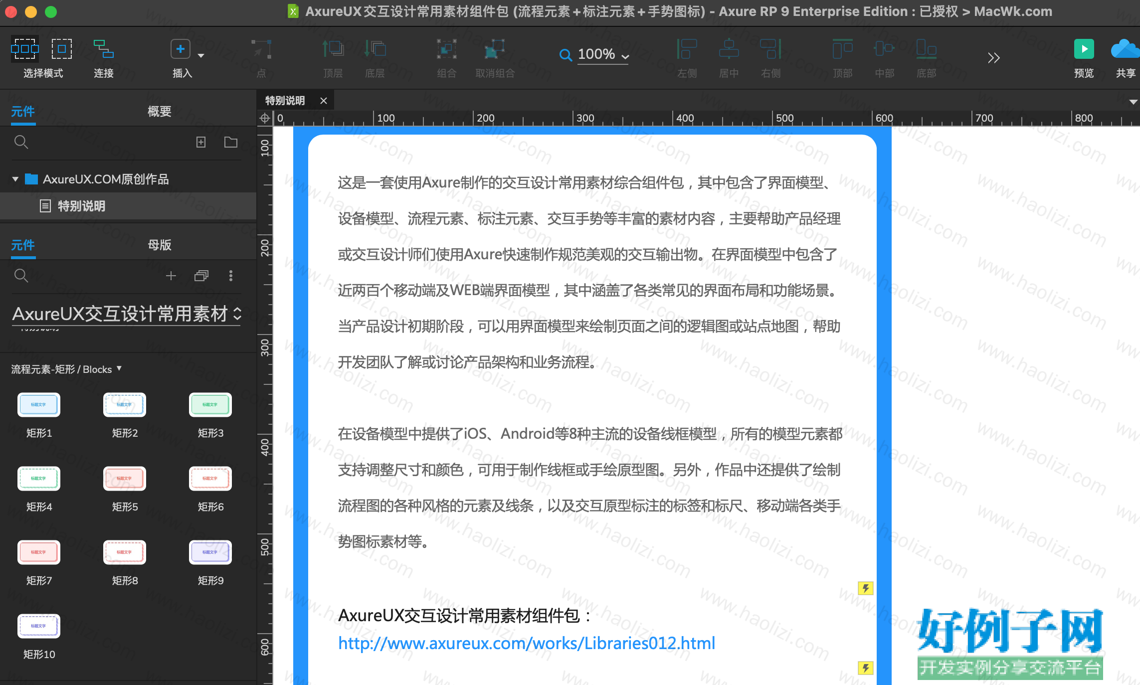Select the intersected selection mode icon
This screenshot has height=685, width=1140.
click(25, 49)
